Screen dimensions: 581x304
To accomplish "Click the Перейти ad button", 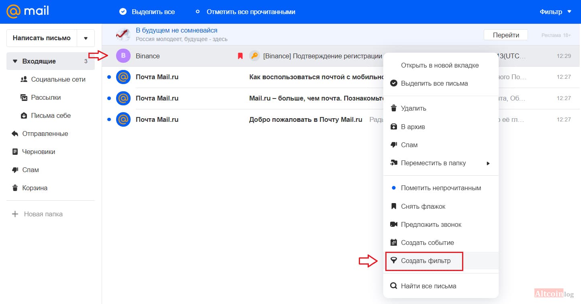I will tap(505, 35).
